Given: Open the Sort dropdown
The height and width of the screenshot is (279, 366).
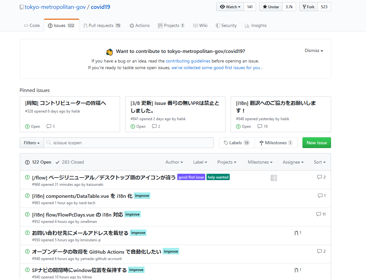Looking at the screenshot, I should click(320, 162).
